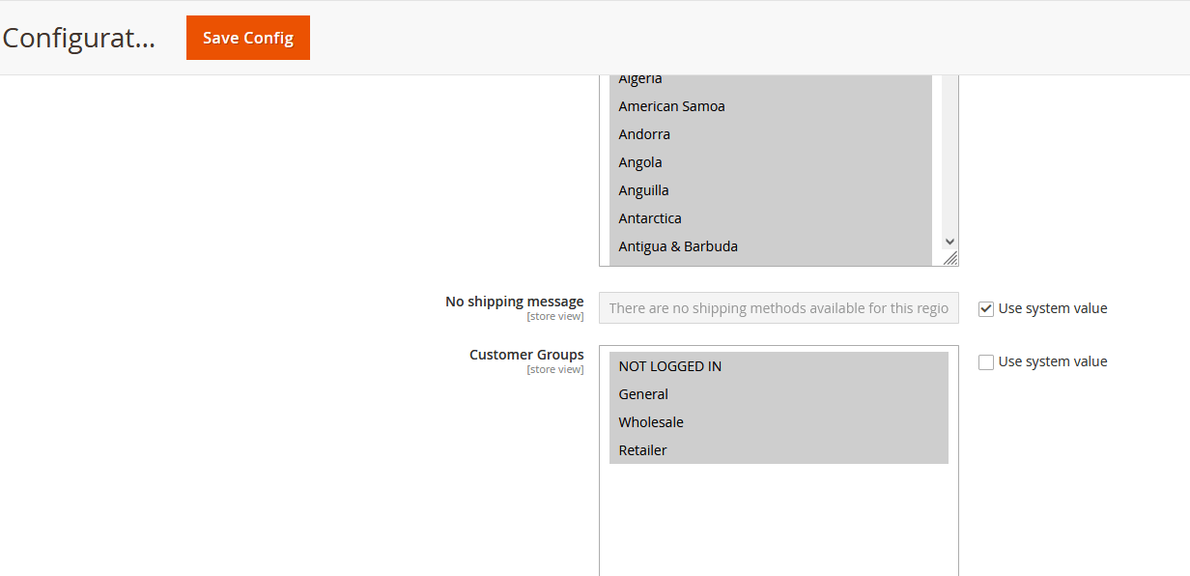
Task: Select NOT LOGGED IN customer group
Action: pyautogui.click(x=670, y=366)
